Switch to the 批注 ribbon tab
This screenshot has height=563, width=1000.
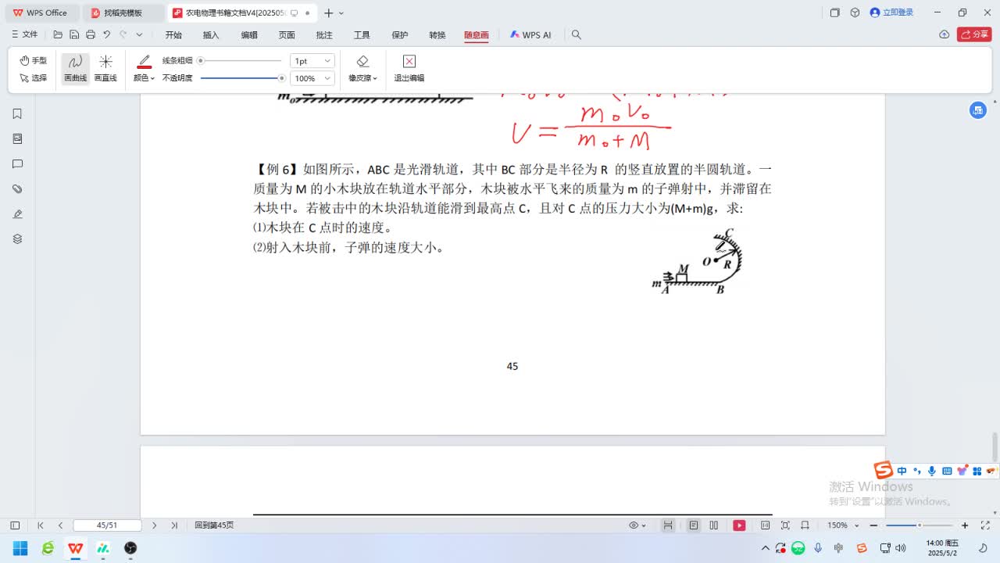click(324, 35)
